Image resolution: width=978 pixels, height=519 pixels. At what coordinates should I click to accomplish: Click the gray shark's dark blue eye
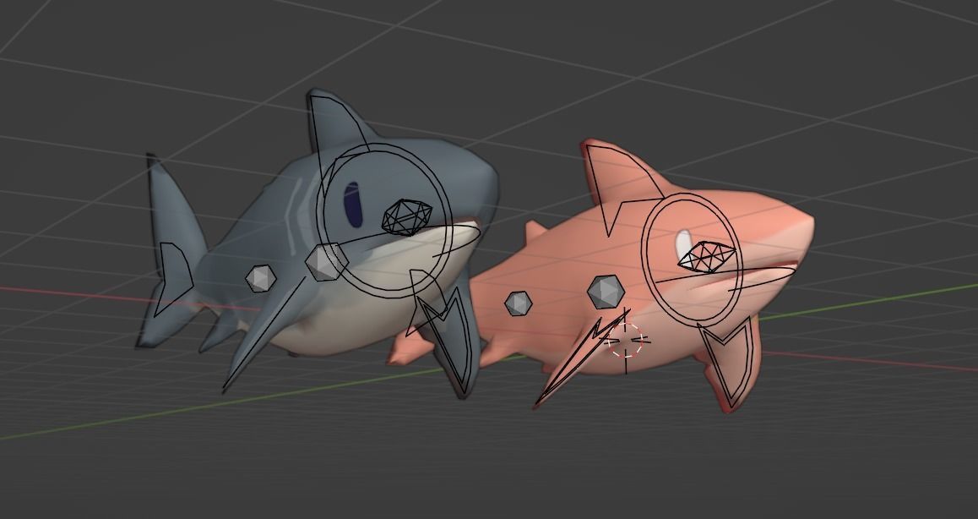tap(353, 205)
